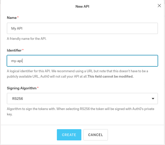165x145 pixels.
Task: Click the Name input containing My API
Action: pos(82,28)
